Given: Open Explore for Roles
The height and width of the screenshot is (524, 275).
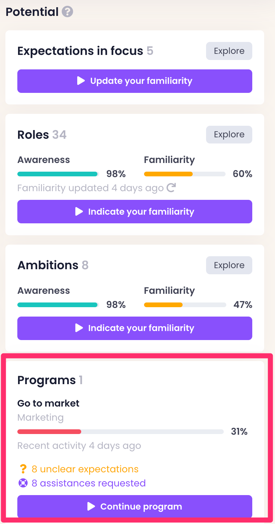Looking at the screenshot, I should click(229, 134).
